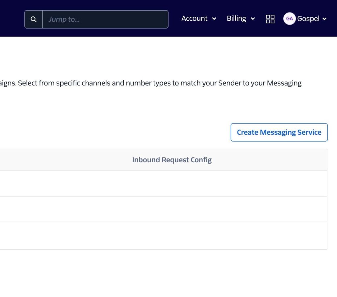The height and width of the screenshot is (297, 337).
Task: Expand the chevron beside Billing
Action: click(x=253, y=19)
